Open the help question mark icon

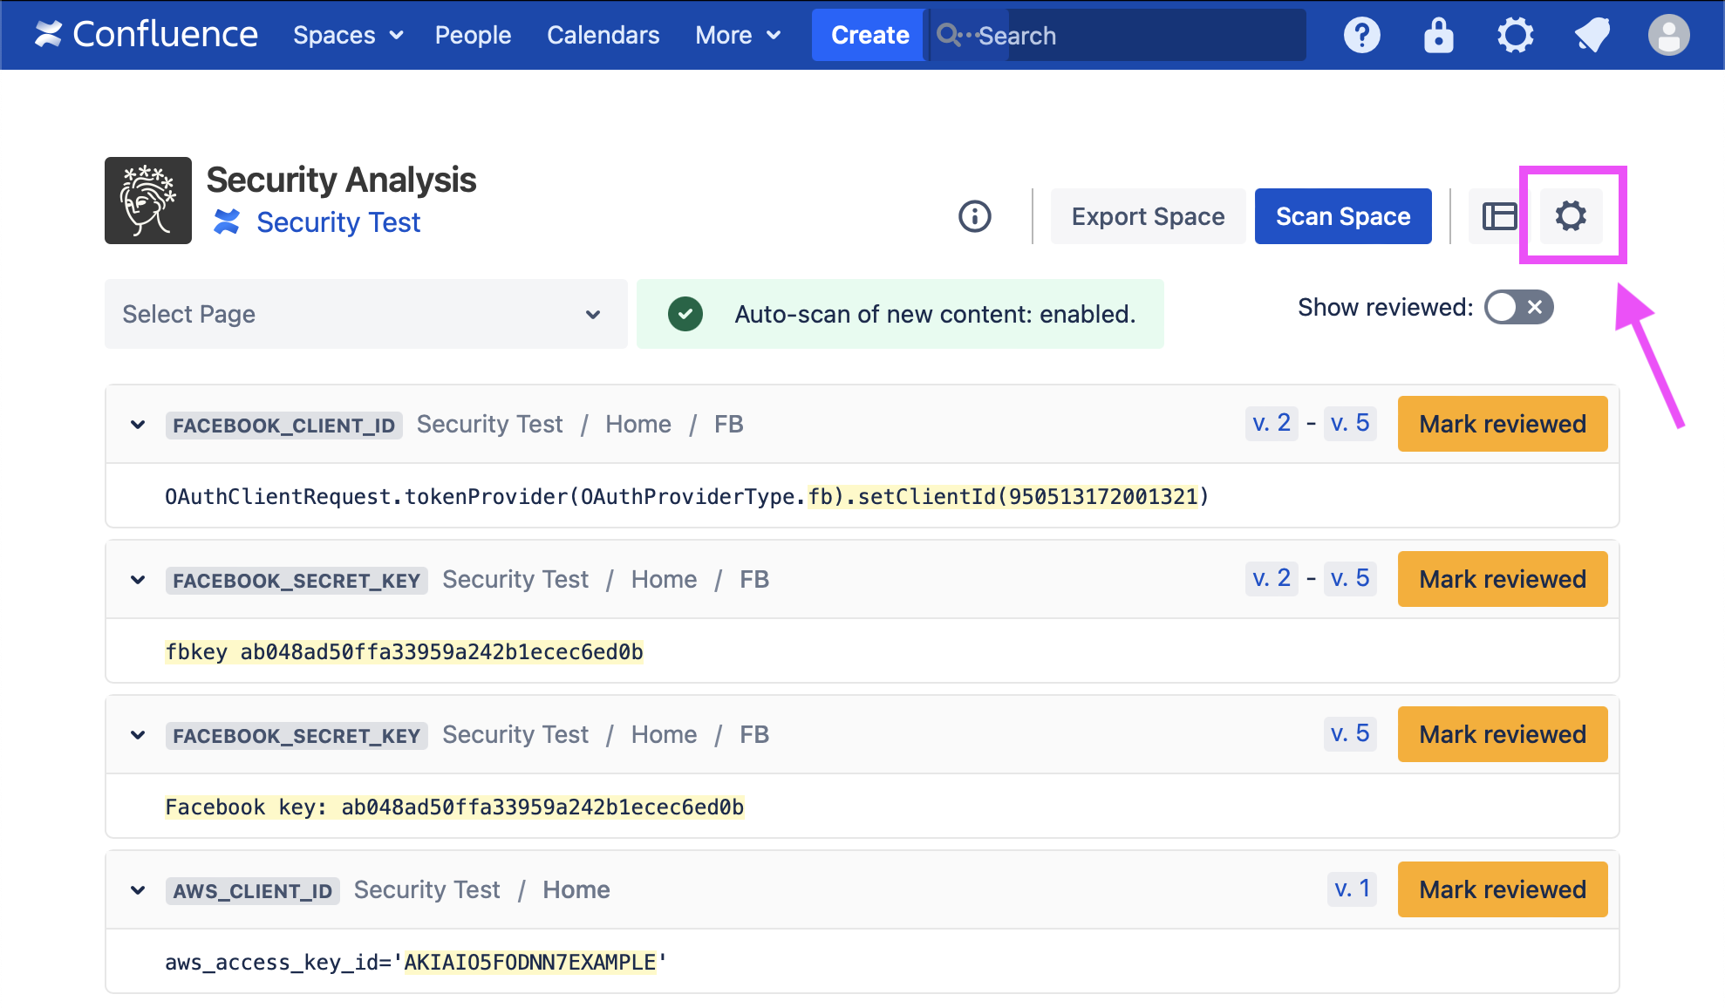click(1361, 35)
